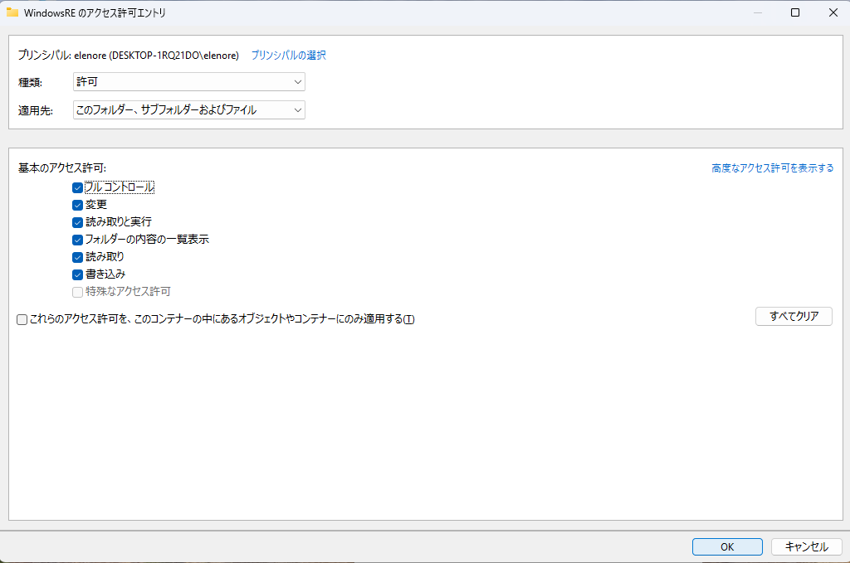Screen dimensions: 850x563
Task: Uncheck the 書き込み permission checkbox
Action: [x=77, y=274]
